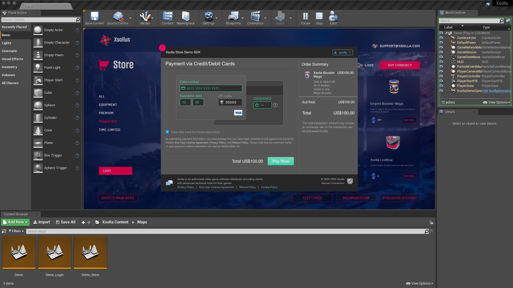The width and height of the screenshot is (513, 288).
Task: Click BUY CURRENCY button
Action: [x=400, y=65]
